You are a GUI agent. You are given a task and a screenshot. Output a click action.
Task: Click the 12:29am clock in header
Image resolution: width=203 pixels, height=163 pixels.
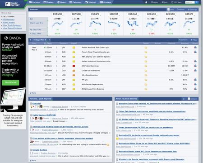[x=176, y=2]
